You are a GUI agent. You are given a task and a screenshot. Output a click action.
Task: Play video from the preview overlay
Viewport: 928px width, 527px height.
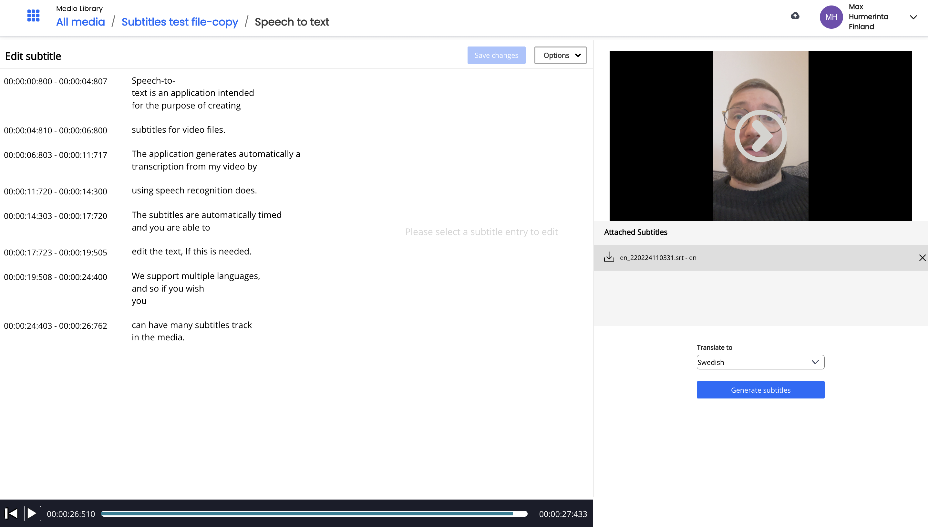760,136
